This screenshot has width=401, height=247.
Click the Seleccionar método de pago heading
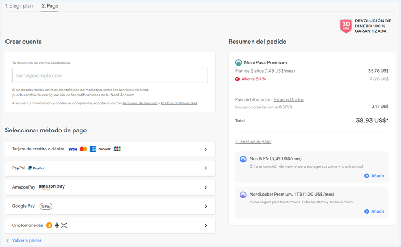click(46, 130)
